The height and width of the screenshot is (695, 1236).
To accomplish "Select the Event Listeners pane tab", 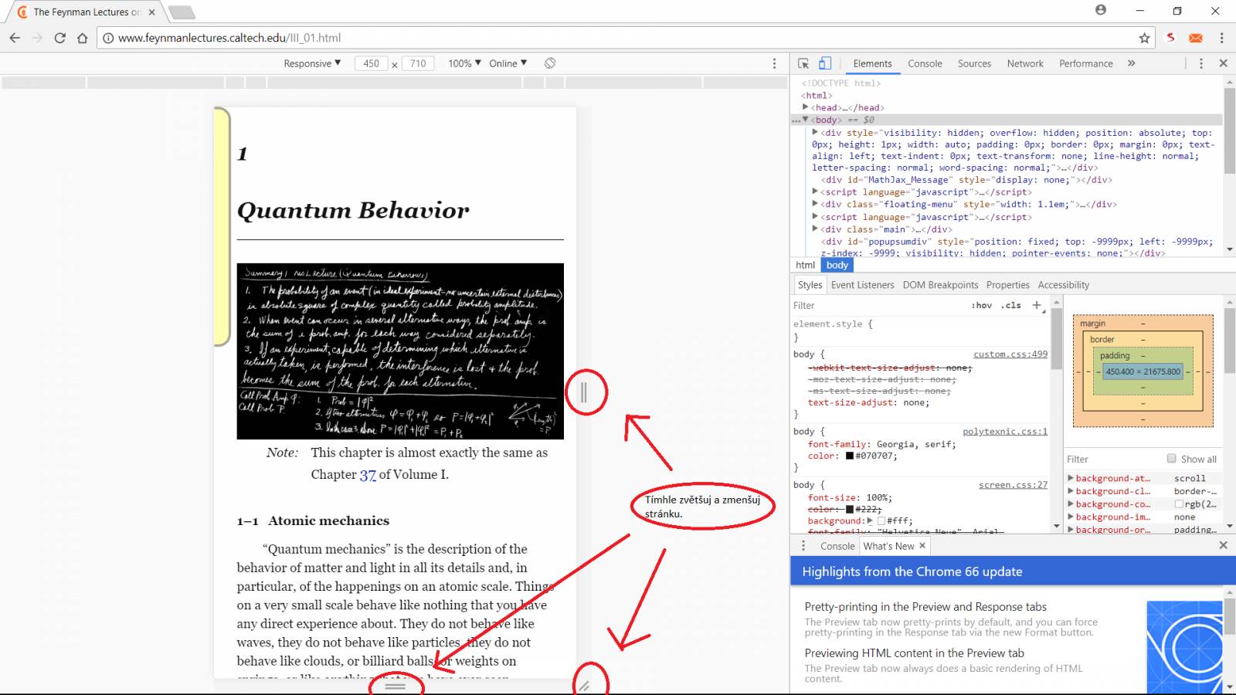I will (x=862, y=285).
